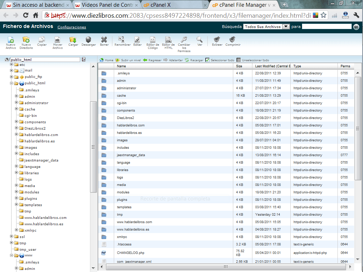Screen dimensions: 363x272
Task: Click the Descargar download icon
Action: tap(89, 41)
